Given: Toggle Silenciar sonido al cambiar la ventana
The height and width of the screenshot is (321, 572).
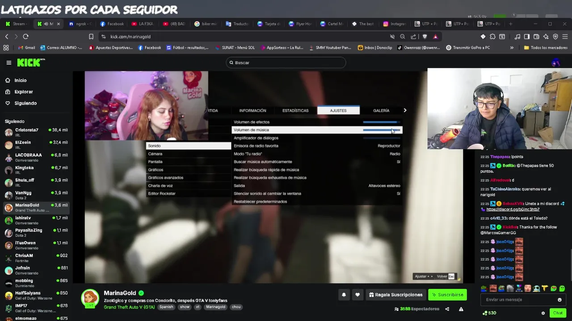Looking at the screenshot, I should click(317, 194).
